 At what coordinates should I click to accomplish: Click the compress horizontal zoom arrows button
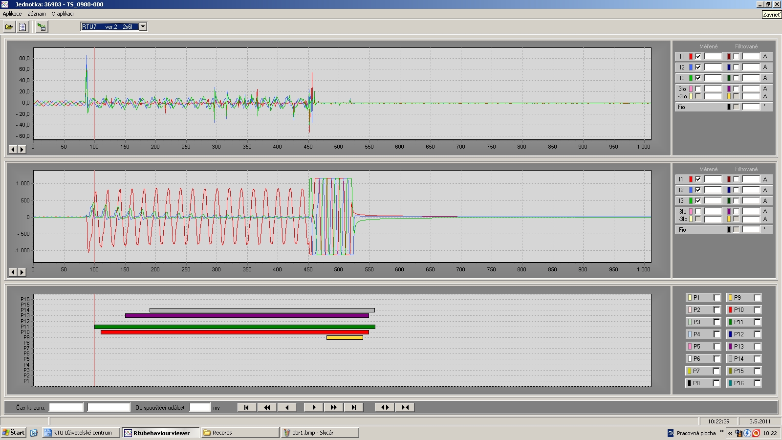405,407
